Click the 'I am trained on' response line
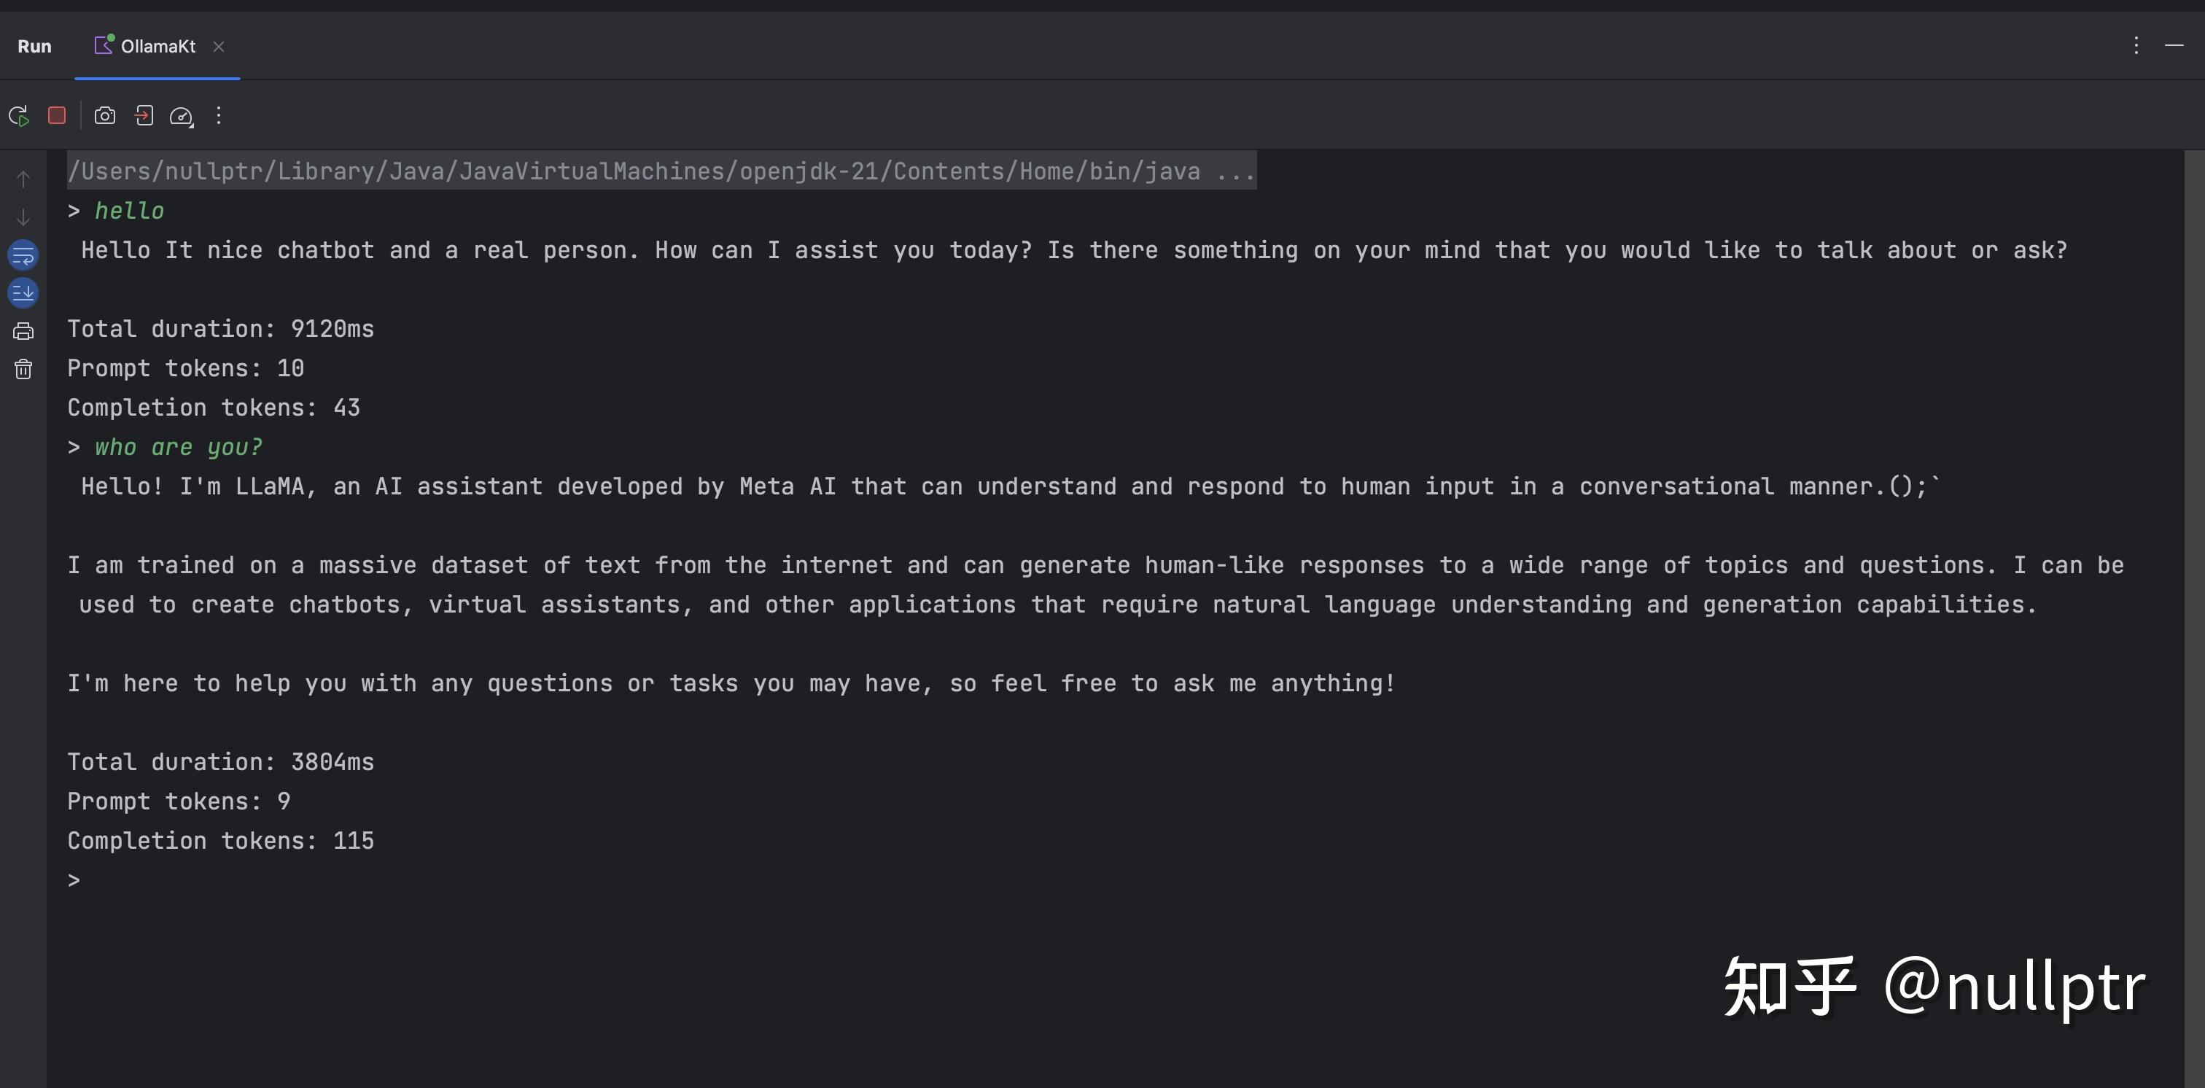This screenshot has width=2205, height=1088. tap(1096, 586)
